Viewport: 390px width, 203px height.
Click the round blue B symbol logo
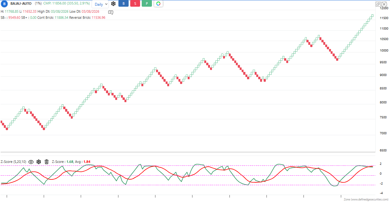4,4
